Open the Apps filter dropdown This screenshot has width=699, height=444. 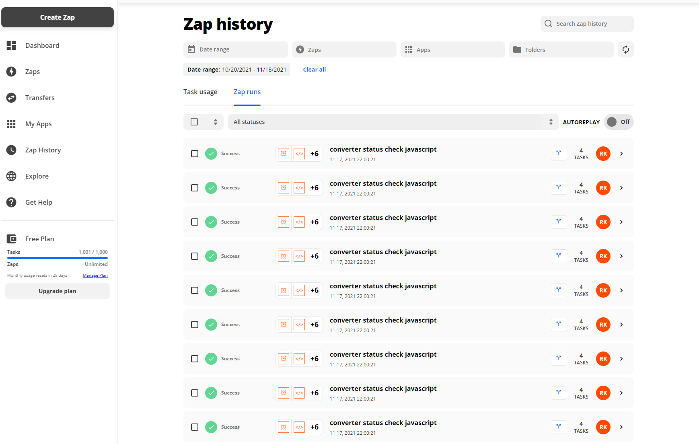coord(453,49)
